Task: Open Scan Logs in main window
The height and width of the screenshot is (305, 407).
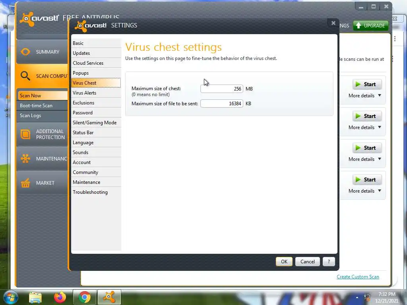Action: [x=43, y=116]
